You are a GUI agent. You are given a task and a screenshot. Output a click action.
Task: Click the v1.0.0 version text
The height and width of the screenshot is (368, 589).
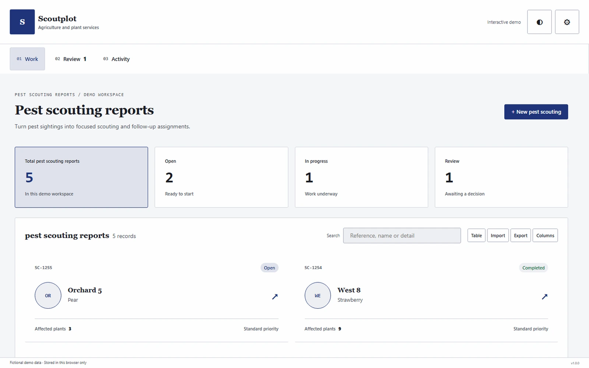pyautogui.click(x=575, y=363)
